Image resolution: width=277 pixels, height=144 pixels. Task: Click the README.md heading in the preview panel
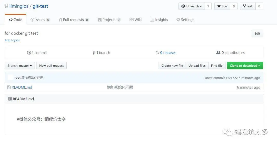pyautogui.click(x=23, y=99)
